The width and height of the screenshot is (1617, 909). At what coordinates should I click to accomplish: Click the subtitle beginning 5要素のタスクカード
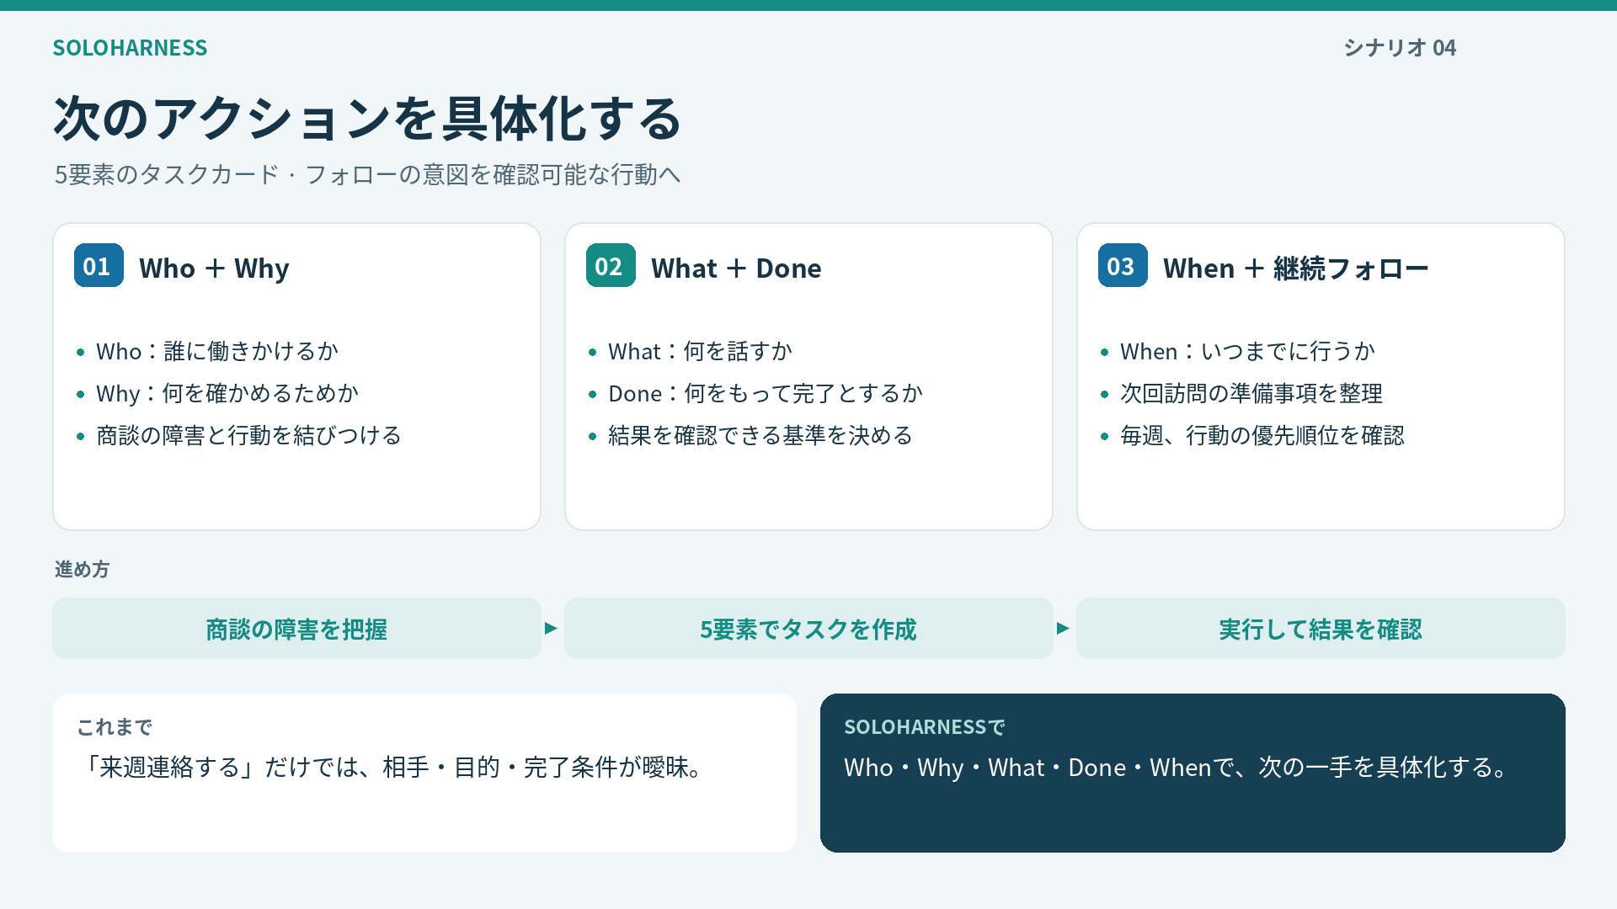367,175
